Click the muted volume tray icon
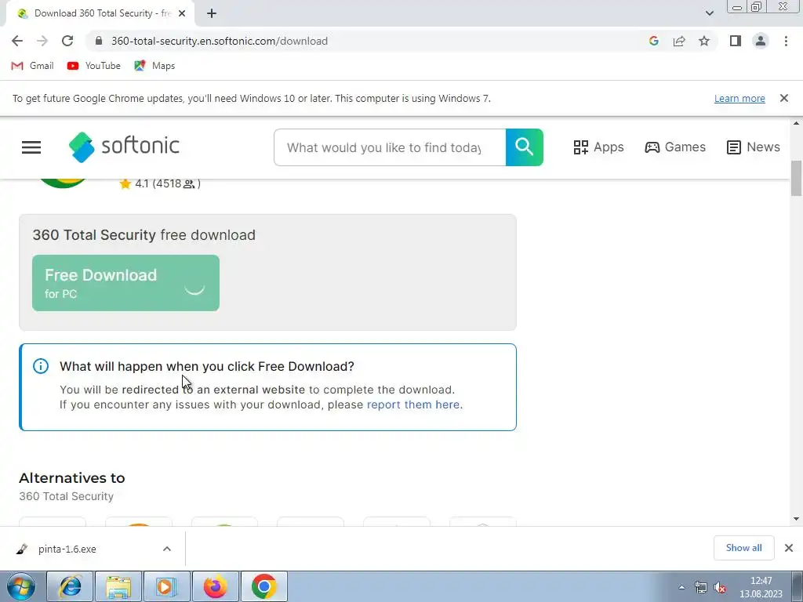The width and height of the screenshot is (803, 602). coord(720,587)
